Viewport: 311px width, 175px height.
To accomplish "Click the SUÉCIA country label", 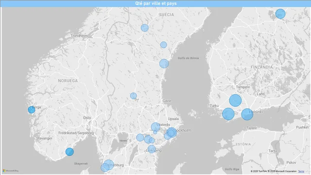I will (x=166, y=15).
